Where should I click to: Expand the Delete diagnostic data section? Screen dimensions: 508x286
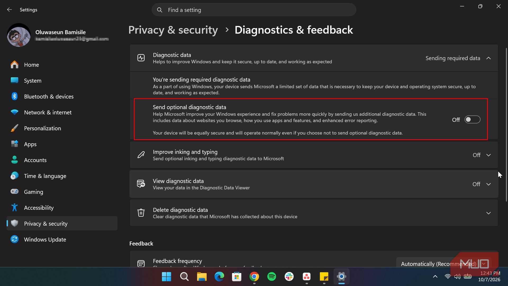click(x=488, y=213)
